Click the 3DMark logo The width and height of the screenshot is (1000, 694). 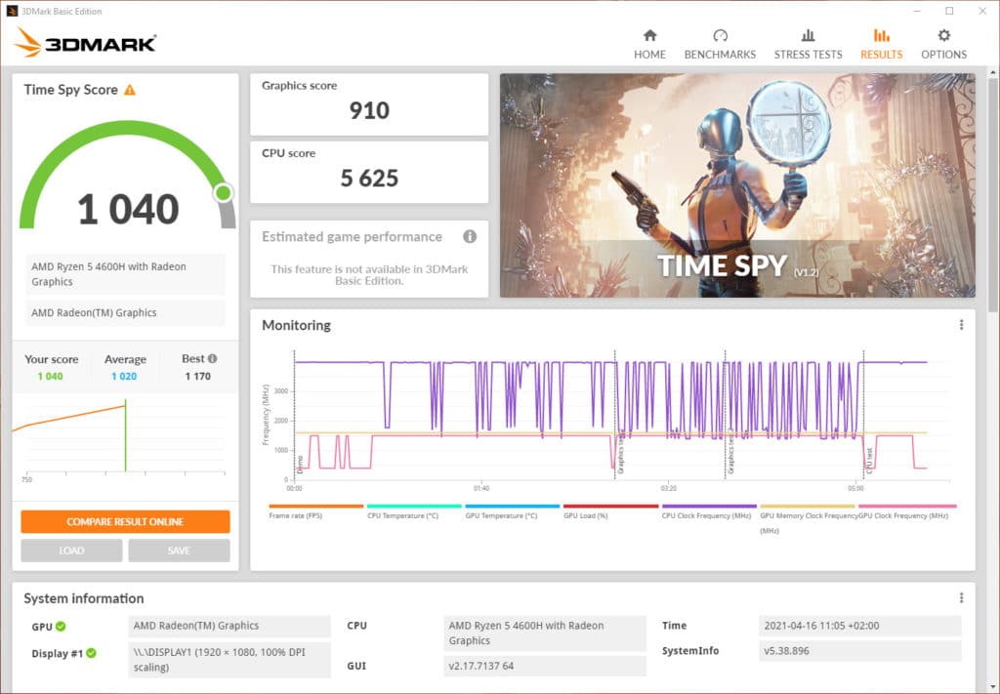click(x=85, y=43)
